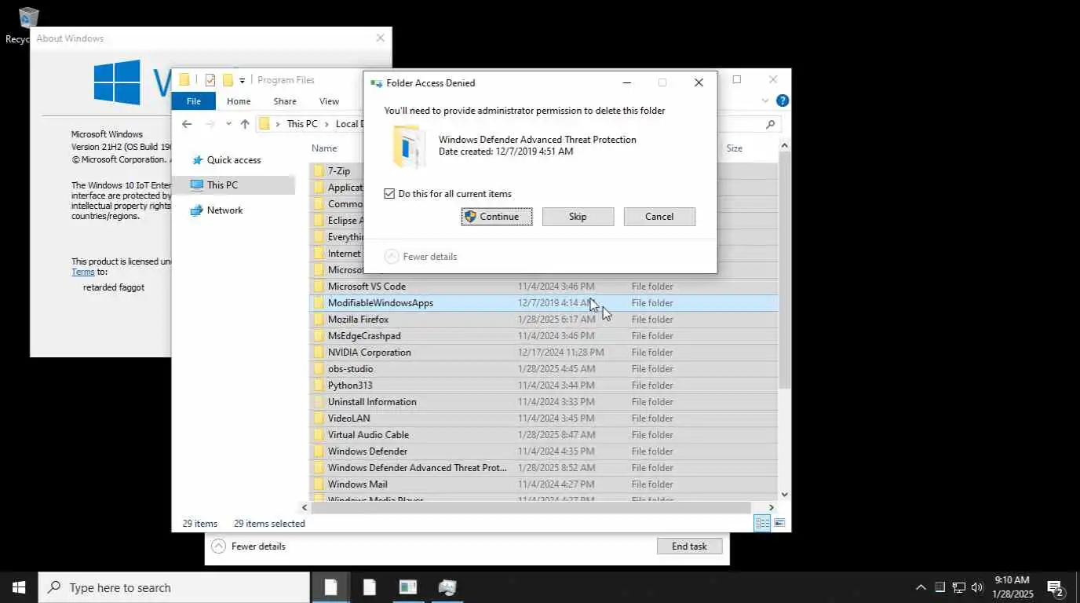Open the Share ribbon tab
This screenshot has width=1080, height=603.
tap(285, 101)
